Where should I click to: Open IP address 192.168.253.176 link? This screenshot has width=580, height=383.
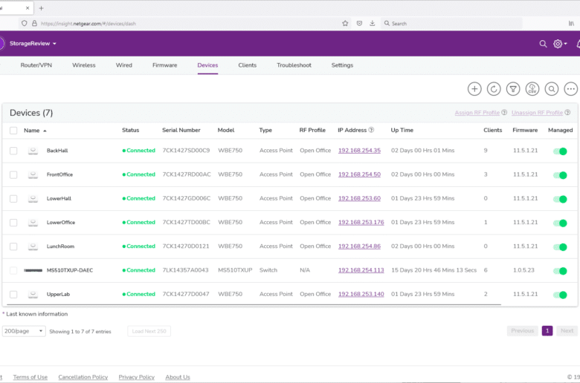(x=361, y=223)
